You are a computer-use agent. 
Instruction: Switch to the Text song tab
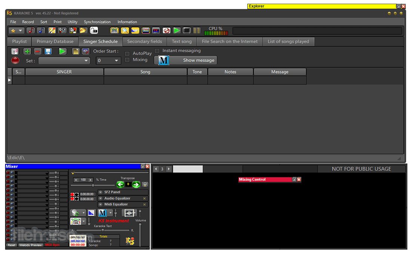(x=182, y=42)
